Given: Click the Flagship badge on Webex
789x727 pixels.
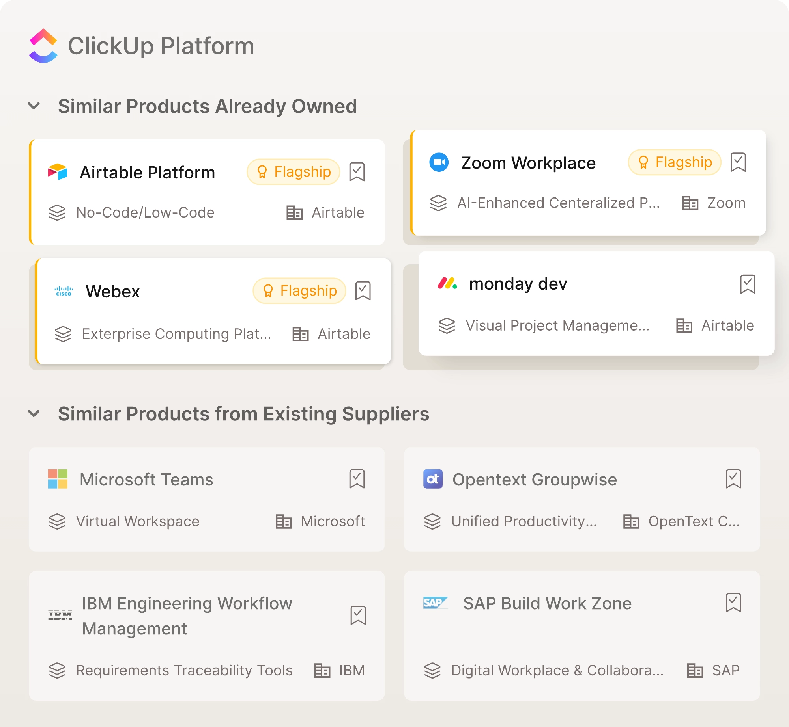Looking at the screenshot, I should tap(299, 290).
